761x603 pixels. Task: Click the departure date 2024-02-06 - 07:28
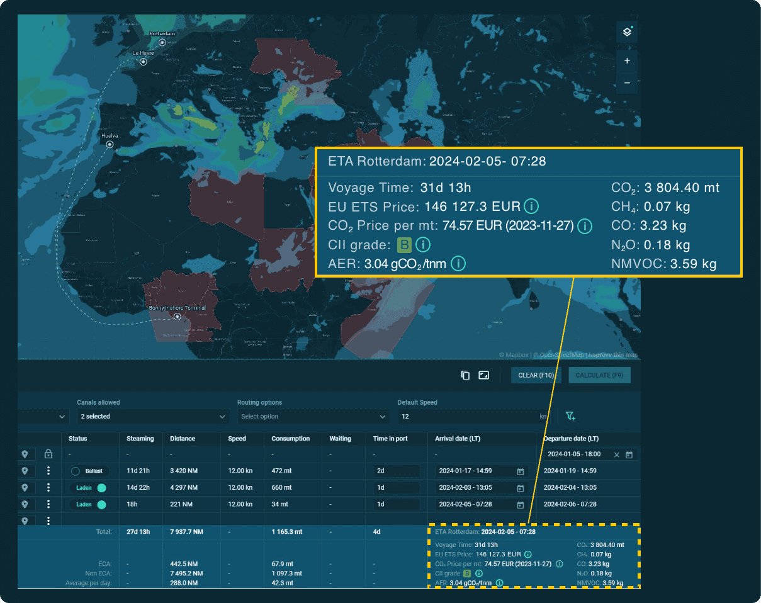(x=570, y=504)
